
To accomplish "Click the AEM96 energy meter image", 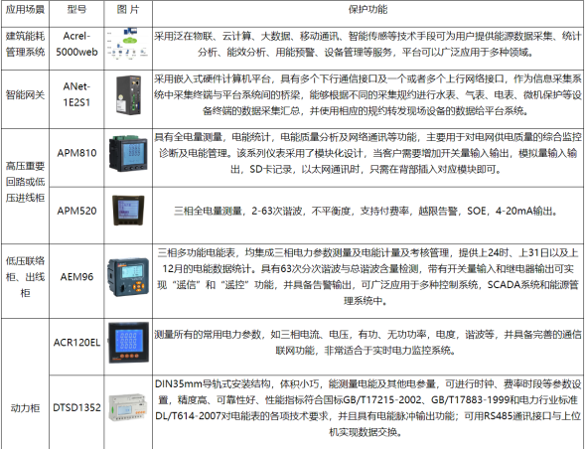I will 128,277.
